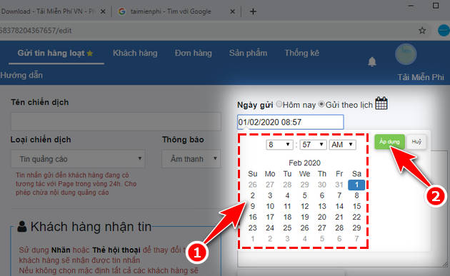Image resolution: width=450 pixels, height=276 pixels.
Task: Select greyed date 26 of previous month
Action: pyautogui.click(x=253, y=185)
